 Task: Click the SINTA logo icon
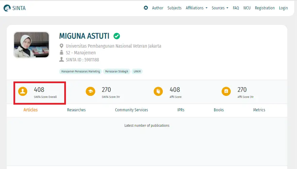pyautogui.click(x=7, y=8)
